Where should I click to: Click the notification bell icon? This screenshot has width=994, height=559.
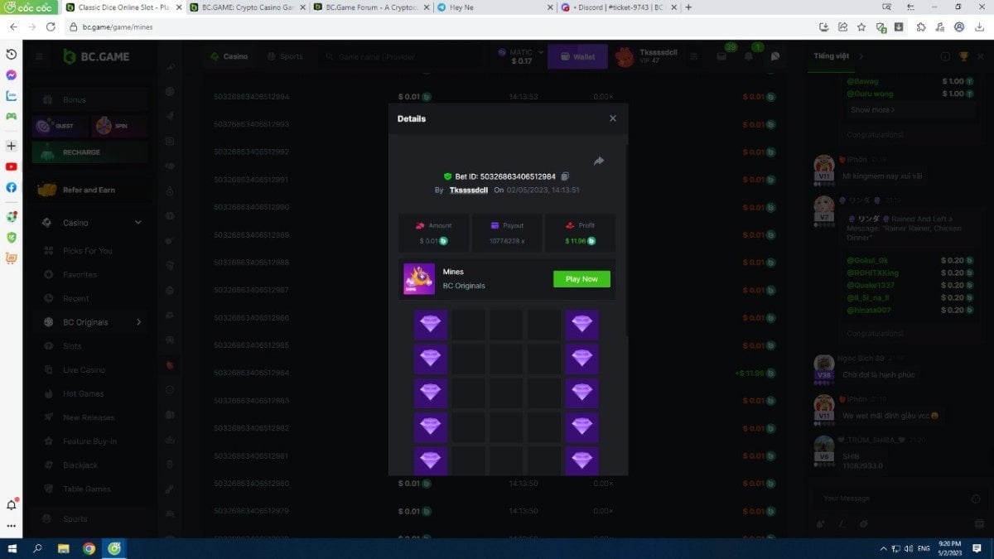click(749, 57)
